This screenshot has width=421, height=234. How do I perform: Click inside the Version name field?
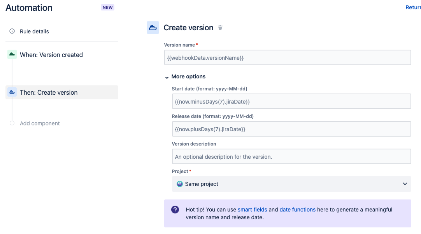pyautogui.click(x=288, y=57)
